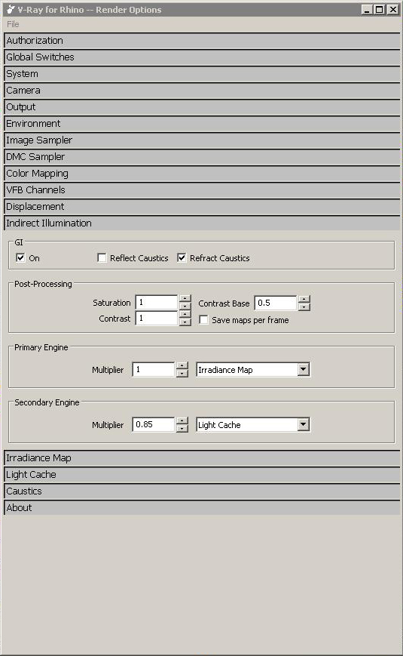Expand the Output rollout
This screenshot has height=656, width=403.
[202, 107]
